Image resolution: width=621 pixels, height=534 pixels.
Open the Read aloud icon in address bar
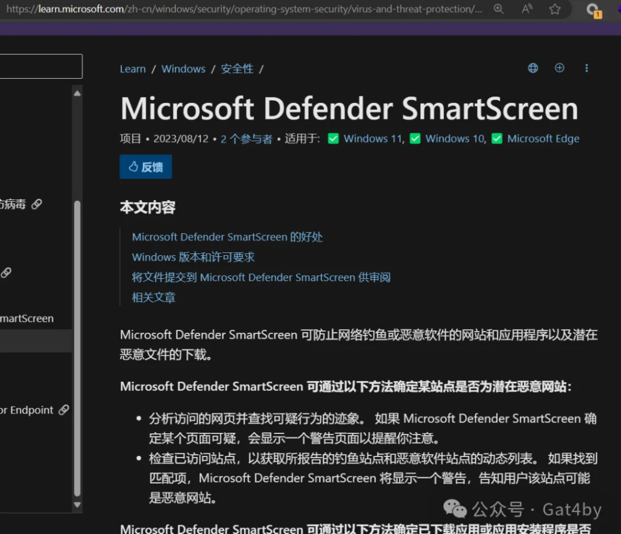527,8
